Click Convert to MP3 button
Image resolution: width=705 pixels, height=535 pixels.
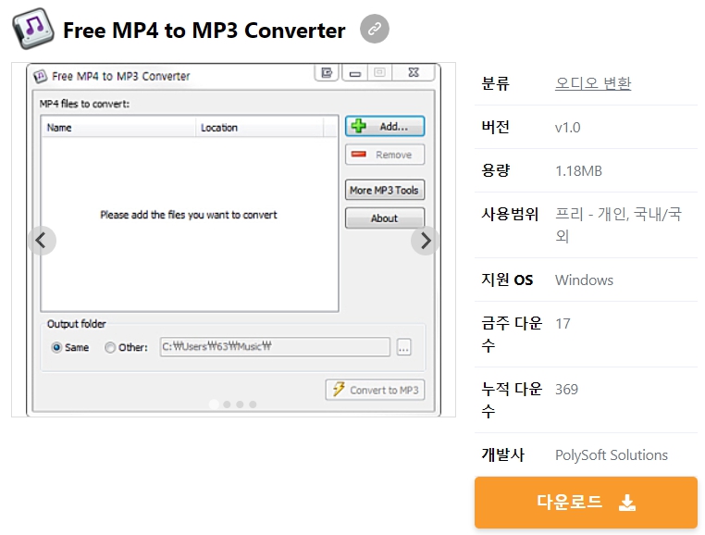pyautogui.click(x=375, y=390)
